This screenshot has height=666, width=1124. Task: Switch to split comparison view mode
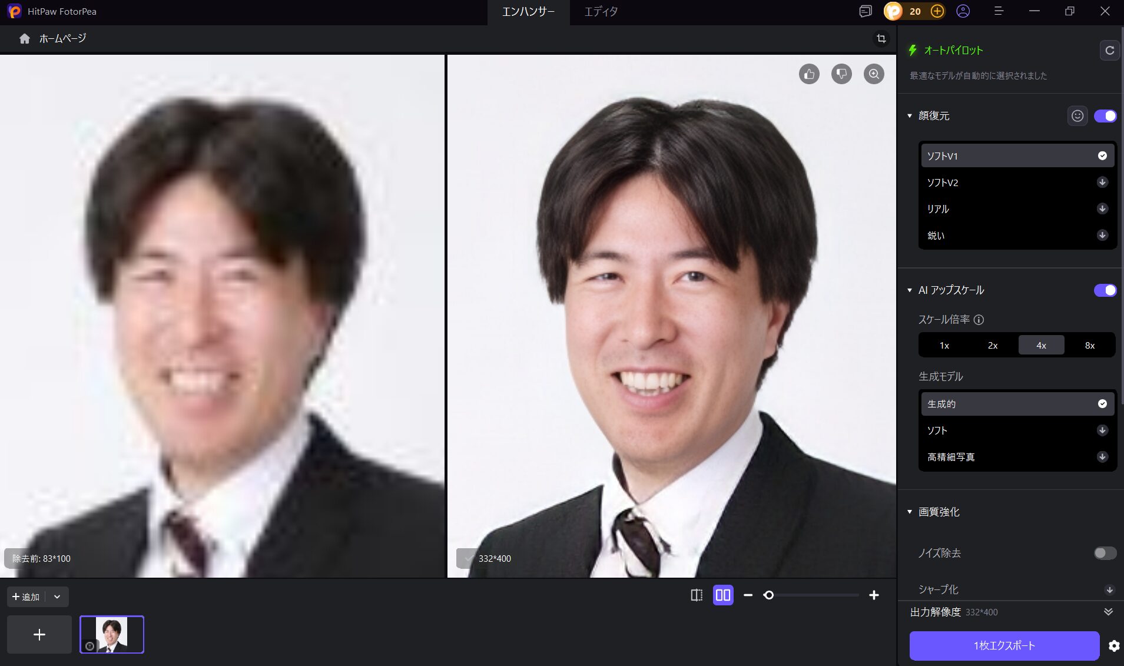[697, 595]
